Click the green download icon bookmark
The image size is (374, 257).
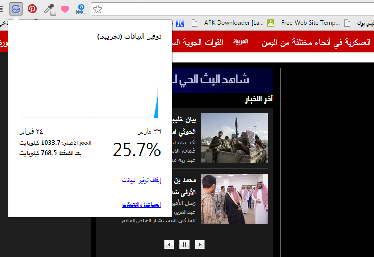(271, 23)
